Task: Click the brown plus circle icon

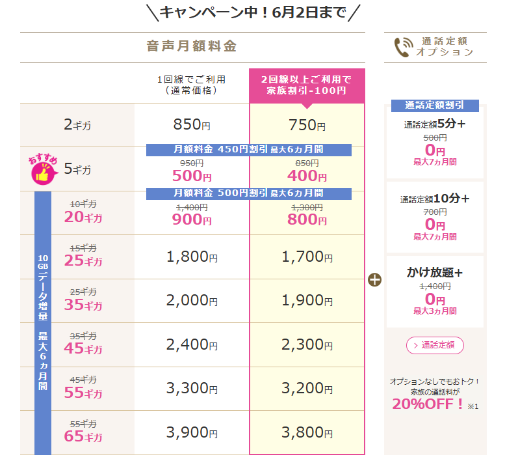Action: [375, 280]
